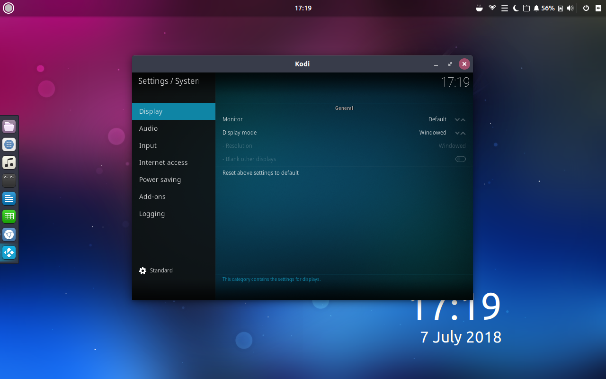Launch the blue text document app in dock
This screenshot has height=379, width=606.
point(9,199)
